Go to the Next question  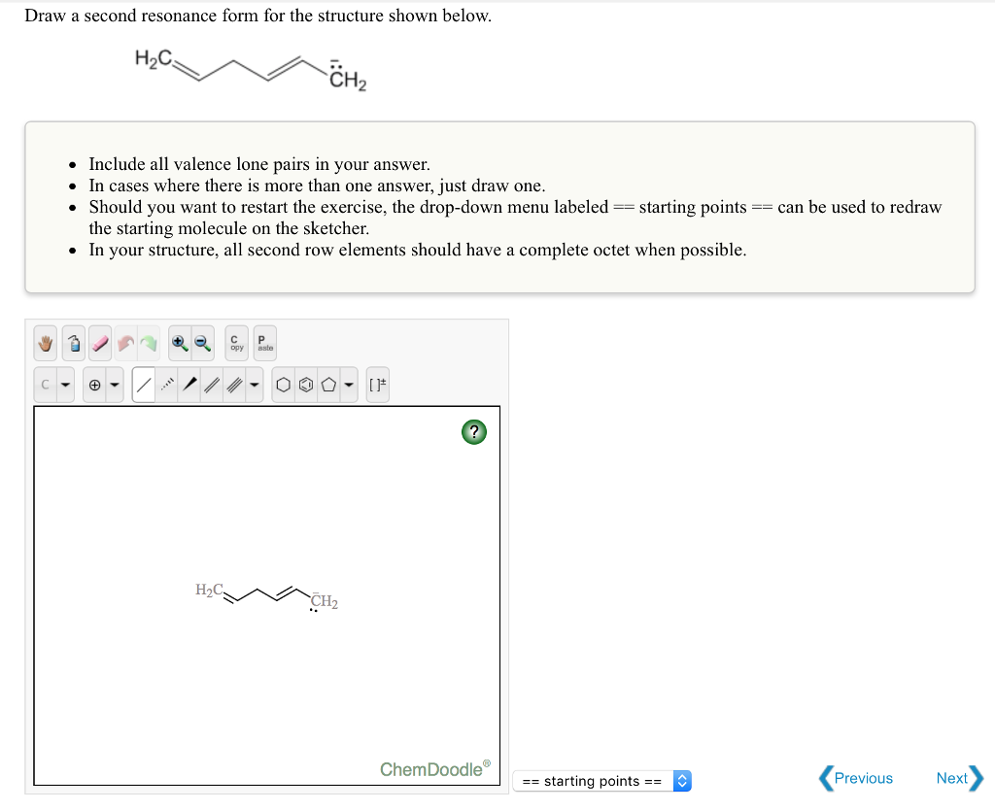959,778
